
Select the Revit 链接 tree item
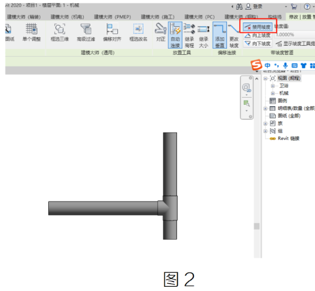point(288,139)
